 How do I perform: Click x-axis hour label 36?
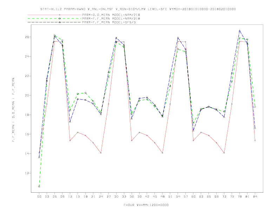pos(132,197)
